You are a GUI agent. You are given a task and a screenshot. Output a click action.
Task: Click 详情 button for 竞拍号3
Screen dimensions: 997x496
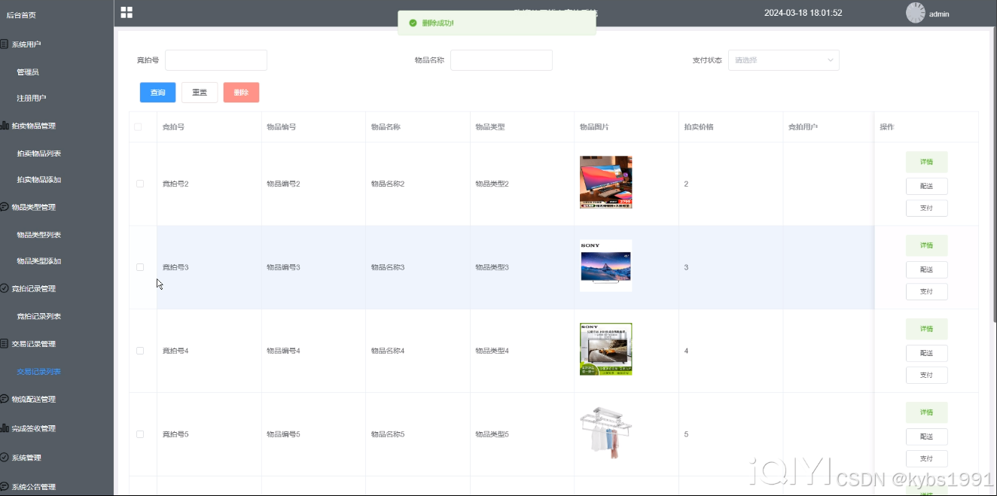[x=926, y=245]
